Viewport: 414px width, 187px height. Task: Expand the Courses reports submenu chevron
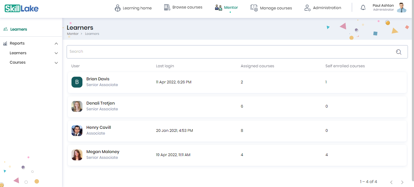click(x=56, y=63)
